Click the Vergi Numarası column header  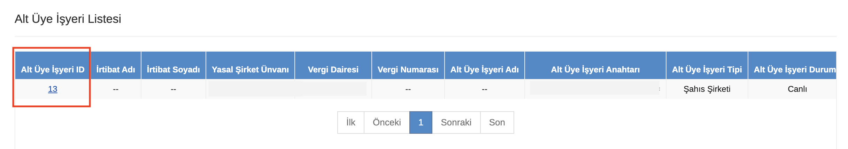point(408,69)
